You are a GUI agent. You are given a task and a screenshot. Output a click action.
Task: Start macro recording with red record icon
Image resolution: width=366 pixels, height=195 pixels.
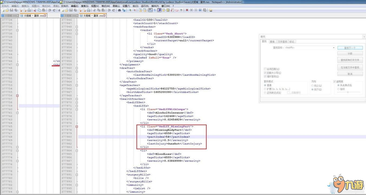point(187,10)
